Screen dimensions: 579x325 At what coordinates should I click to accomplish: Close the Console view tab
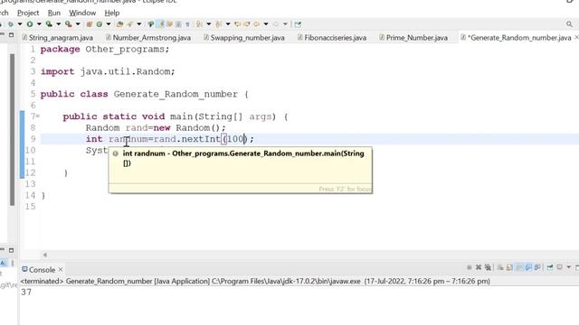[61, 270]
